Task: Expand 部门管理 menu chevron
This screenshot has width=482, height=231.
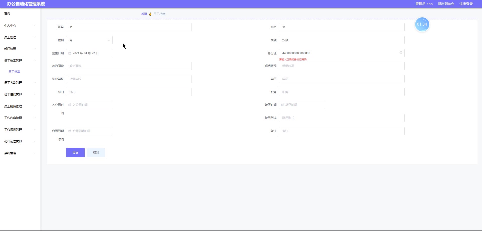Action: pyautogui.click(x=35, y=49)
